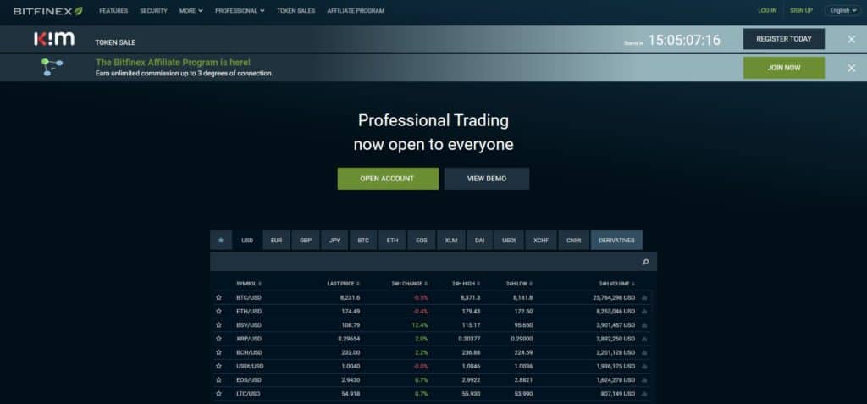Select the JPY market tab

334,241
